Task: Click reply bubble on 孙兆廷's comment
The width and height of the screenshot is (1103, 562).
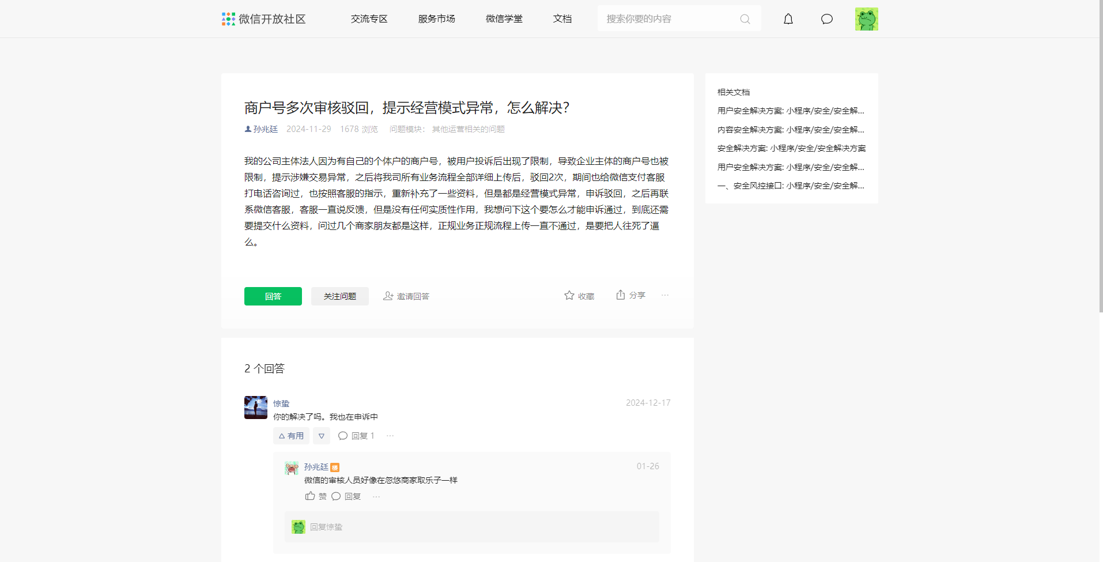Action: (x=336, y=496)
